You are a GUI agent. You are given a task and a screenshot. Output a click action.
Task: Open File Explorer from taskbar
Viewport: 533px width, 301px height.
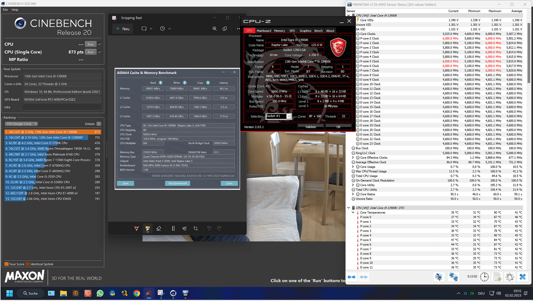pos(64,293)
